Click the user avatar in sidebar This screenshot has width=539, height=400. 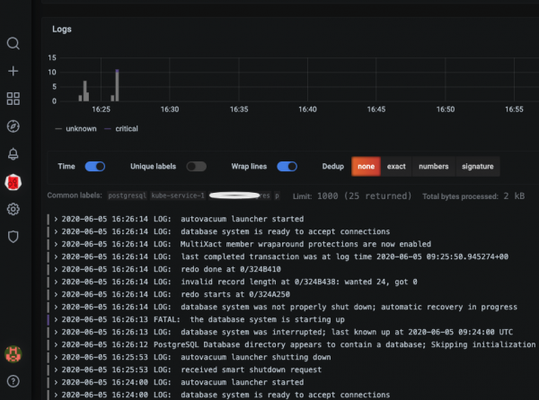[13, 353]
